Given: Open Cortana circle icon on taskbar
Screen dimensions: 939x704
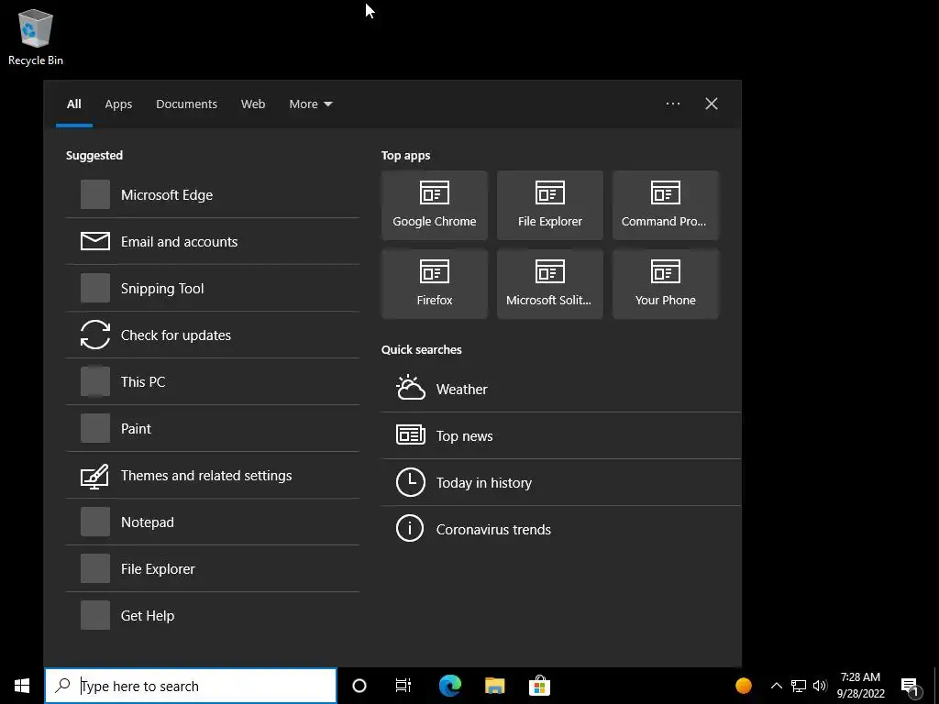Looking at the screenshot, I should click(x=359, y=686).
